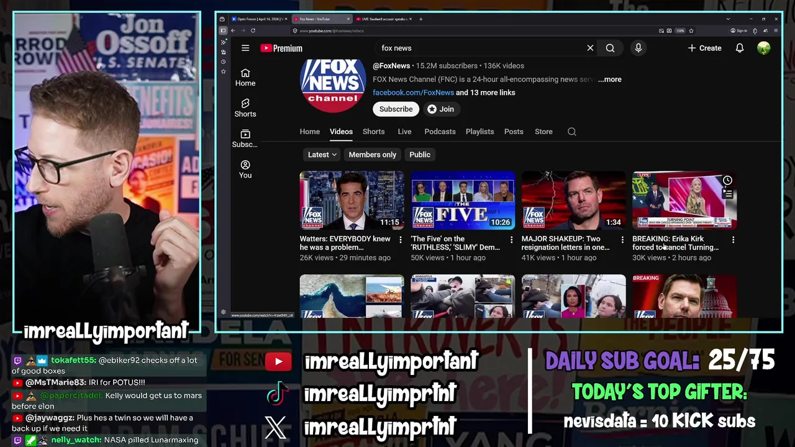Open the Minneapolis crowd video thumbnail
This screenshot has height=447, width=795.
463,296
